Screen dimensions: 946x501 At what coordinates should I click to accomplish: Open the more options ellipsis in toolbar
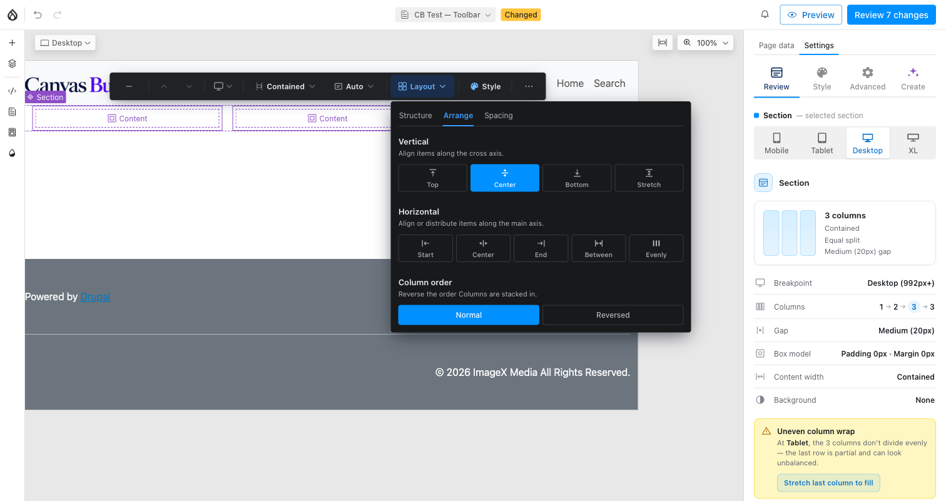529,86
